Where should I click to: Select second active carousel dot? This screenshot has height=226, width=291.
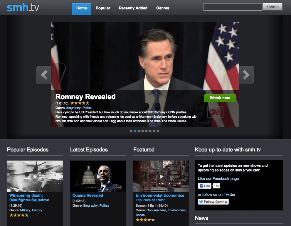tap(135, 131)
